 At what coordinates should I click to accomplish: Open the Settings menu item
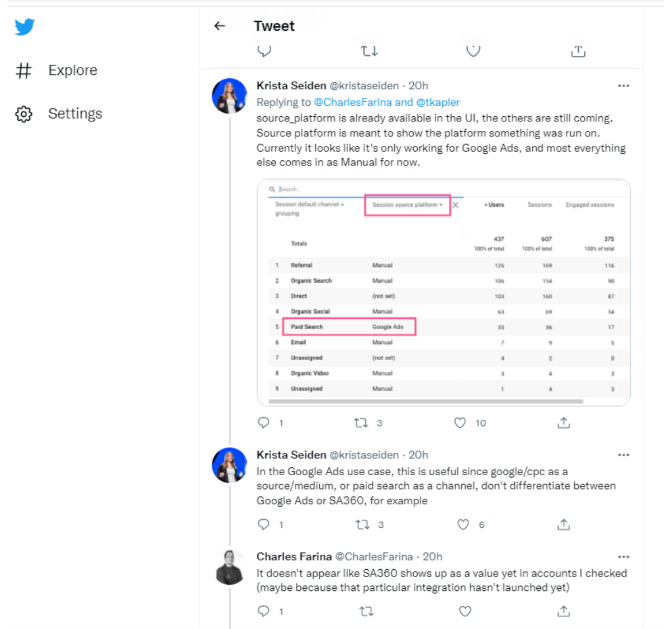pos(75,114)
